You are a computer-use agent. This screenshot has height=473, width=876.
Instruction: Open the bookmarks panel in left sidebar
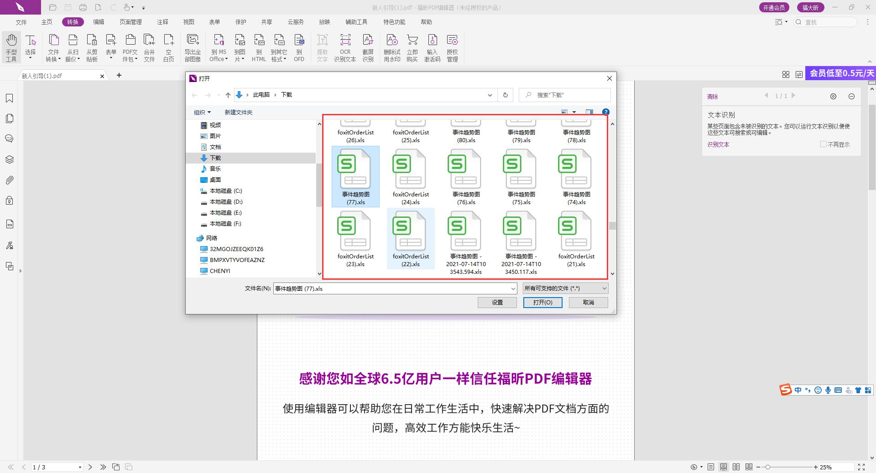[x=10, y=98]
